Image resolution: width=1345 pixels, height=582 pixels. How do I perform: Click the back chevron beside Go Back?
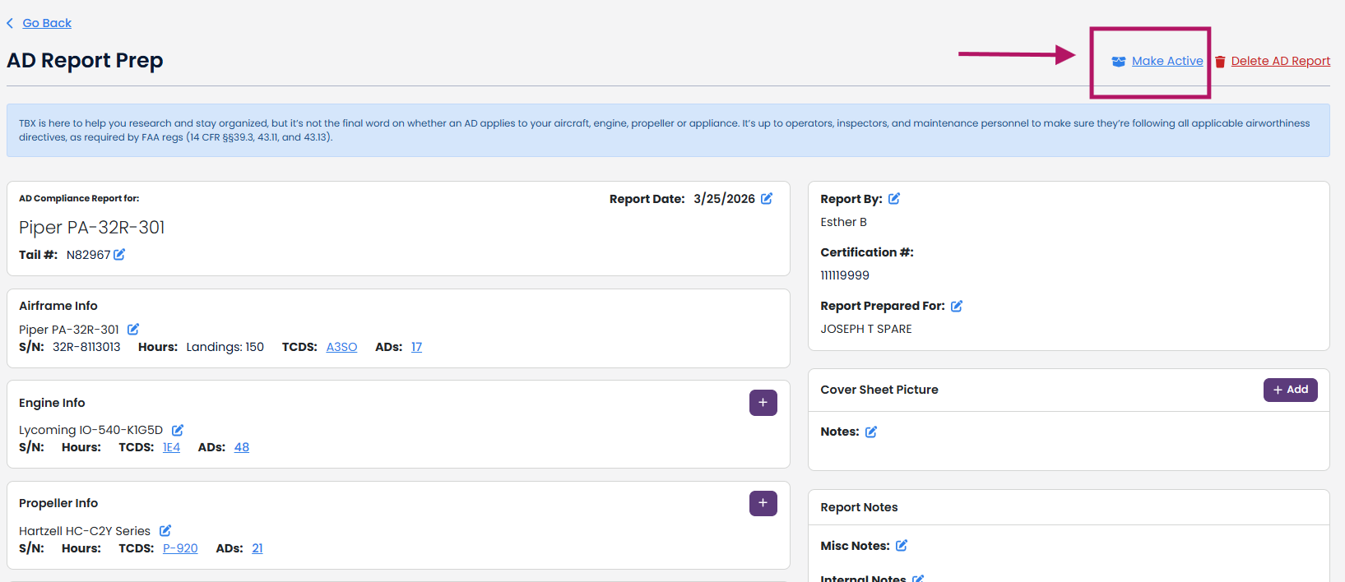coord(10,23)
